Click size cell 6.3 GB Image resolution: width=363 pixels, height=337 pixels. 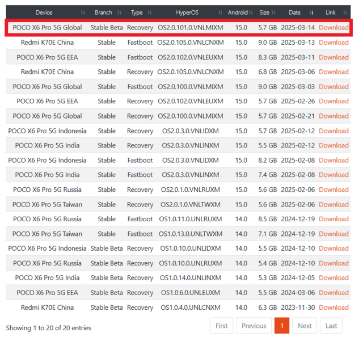pos(268,307)
